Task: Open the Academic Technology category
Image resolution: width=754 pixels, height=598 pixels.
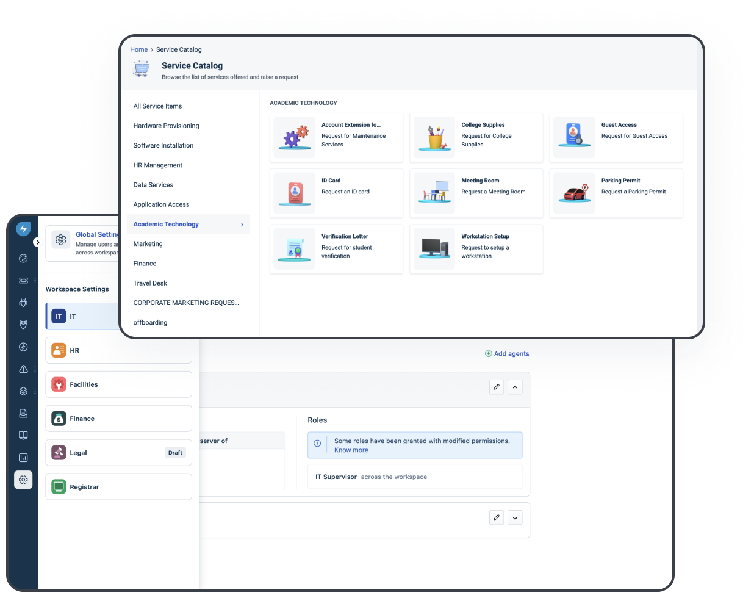Action: click(166, 224)
